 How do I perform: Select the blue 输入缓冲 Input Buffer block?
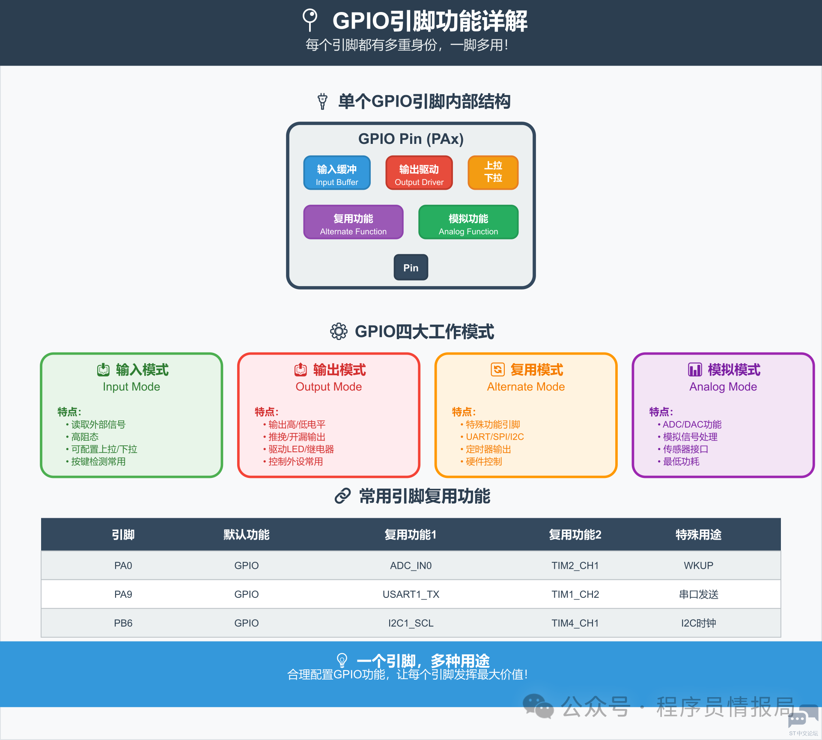point(337,173)
